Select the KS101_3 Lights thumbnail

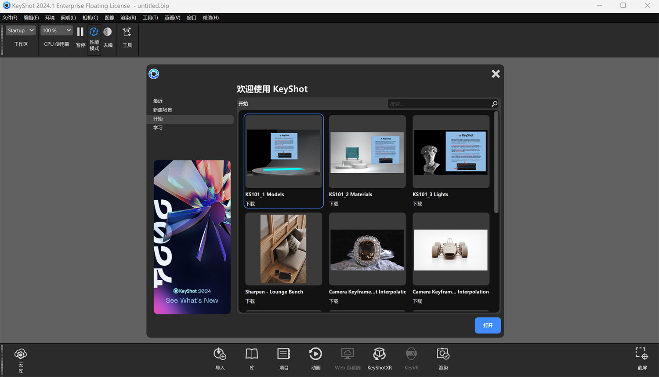click(451, 152)
